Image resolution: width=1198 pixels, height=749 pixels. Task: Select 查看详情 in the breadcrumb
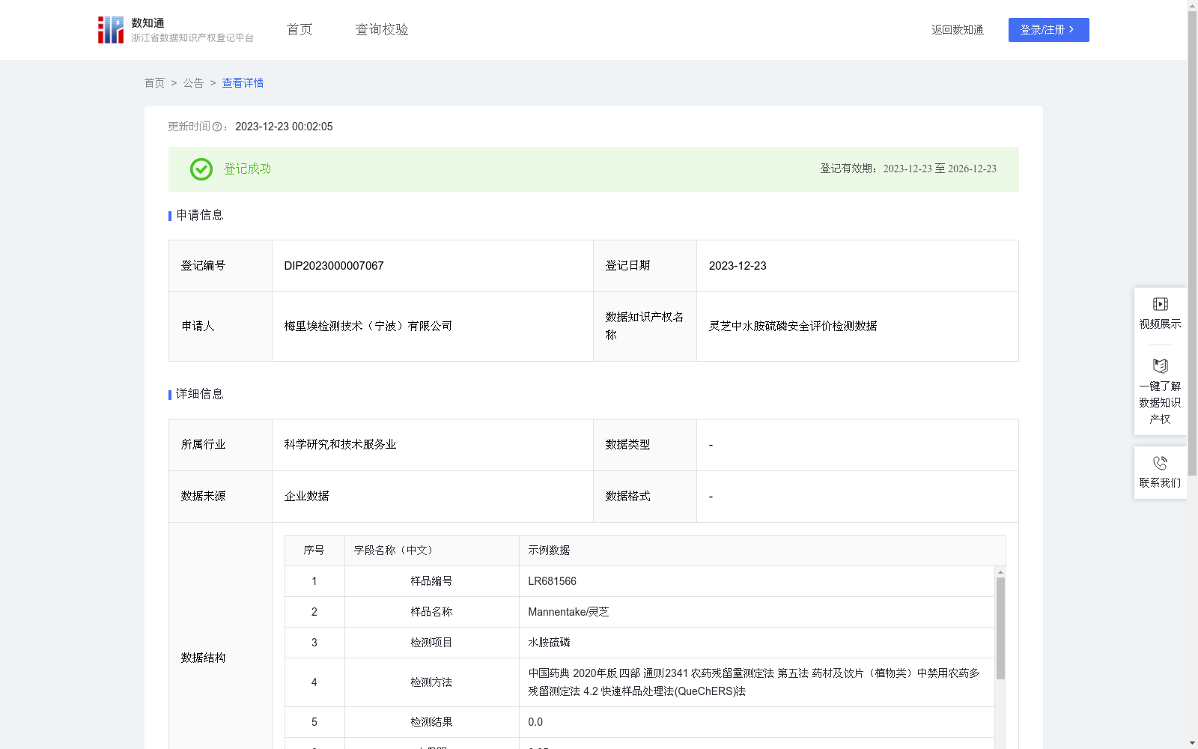tap(242, 83)
